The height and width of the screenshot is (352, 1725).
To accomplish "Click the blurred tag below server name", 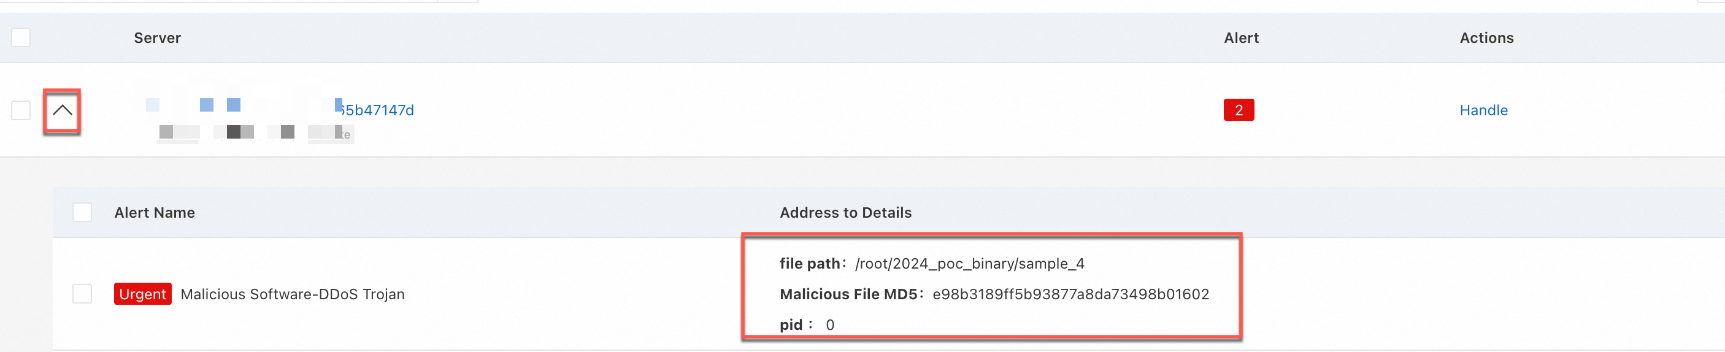I will pyautogui.click(x=256, y=132).
